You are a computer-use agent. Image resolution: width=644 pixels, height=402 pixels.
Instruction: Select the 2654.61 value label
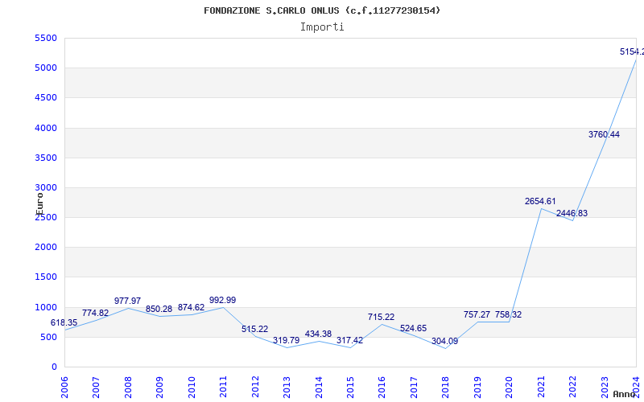540,201
